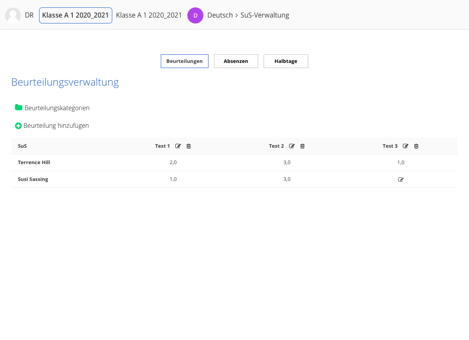Click the Deutsch breadcrumb link

tap(220, 15)
